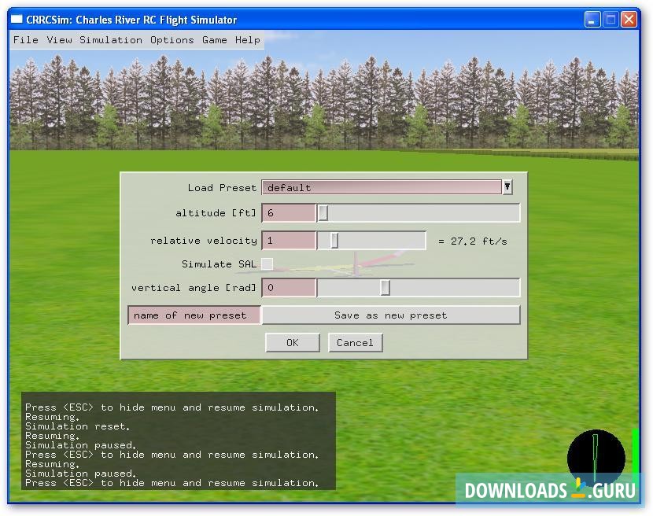This screenshot has height=516, width=653.
Task: Minimize the CRRCSim window
Action: 592,20
